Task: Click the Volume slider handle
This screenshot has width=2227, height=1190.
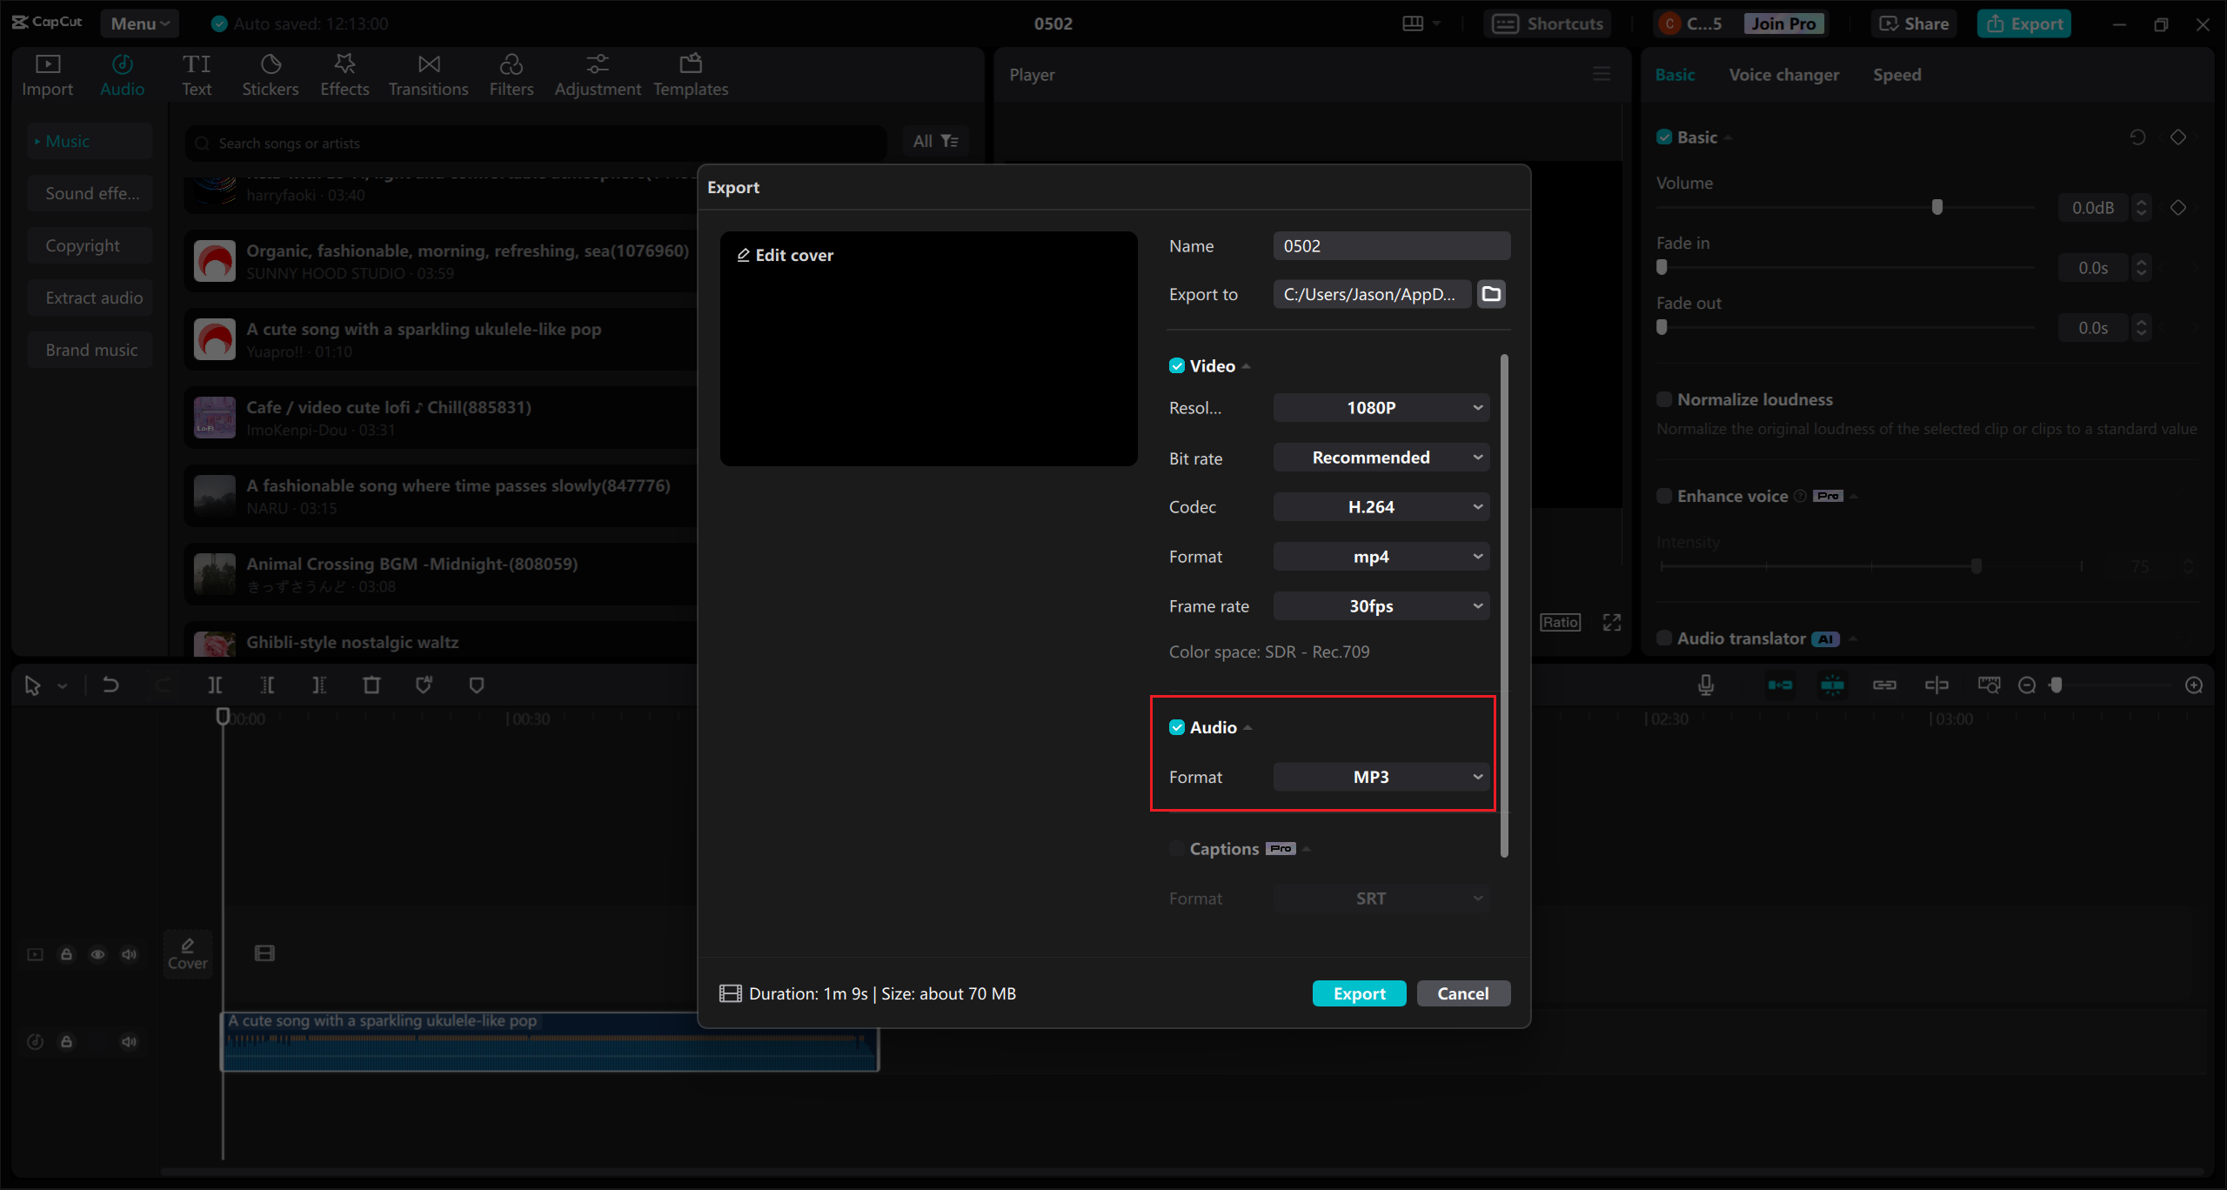Action: pos(1937,207)
